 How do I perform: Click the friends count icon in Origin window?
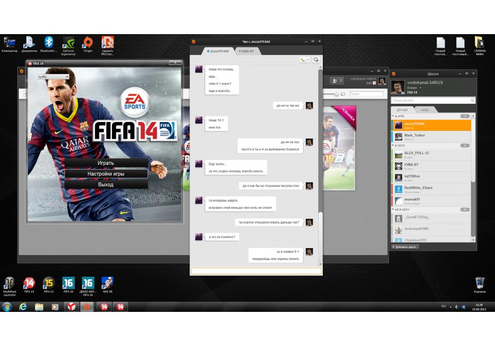pos(337,81)
